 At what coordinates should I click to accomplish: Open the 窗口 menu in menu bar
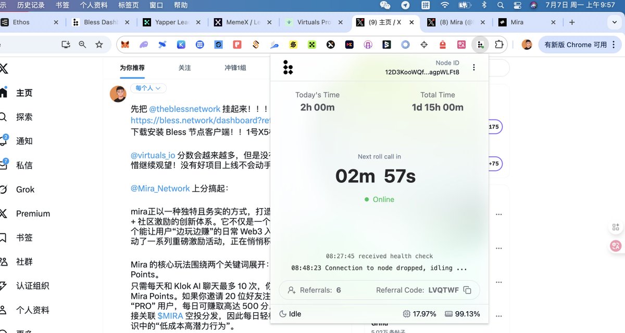pyautogui.click(x=156, y=5)
